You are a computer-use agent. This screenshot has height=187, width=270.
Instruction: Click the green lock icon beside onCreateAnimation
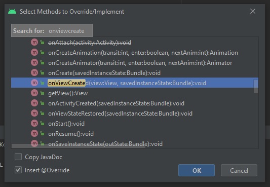click(42, 52)
